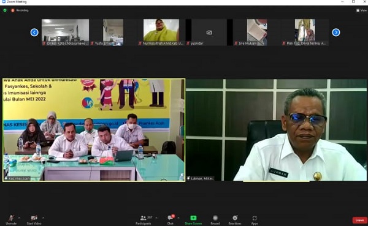Click the Kadinkes Aceh name label
Screen dimensions: 368x226
click(x=18, y=178)
